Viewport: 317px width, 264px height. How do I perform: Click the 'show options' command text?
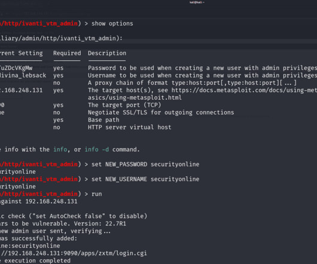point(112,24)
